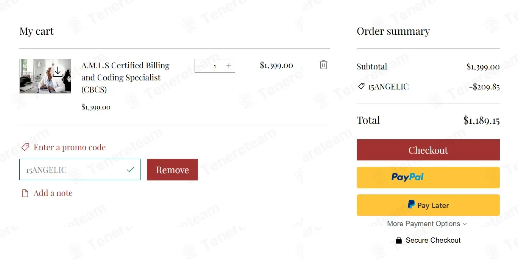Viewport: 518px width, 268px height.
Task: Expand the Add a note section
Action: pos(53,193)
